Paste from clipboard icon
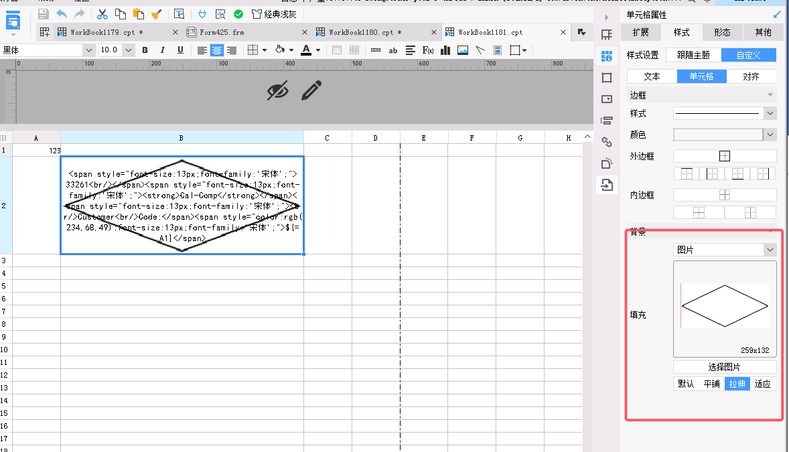 (139, 14)
